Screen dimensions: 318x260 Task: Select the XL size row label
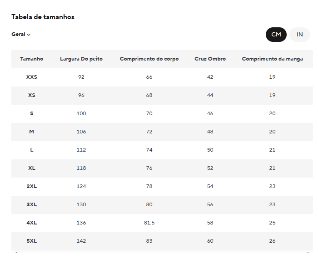pyautogui.click(x=32, y=168)
